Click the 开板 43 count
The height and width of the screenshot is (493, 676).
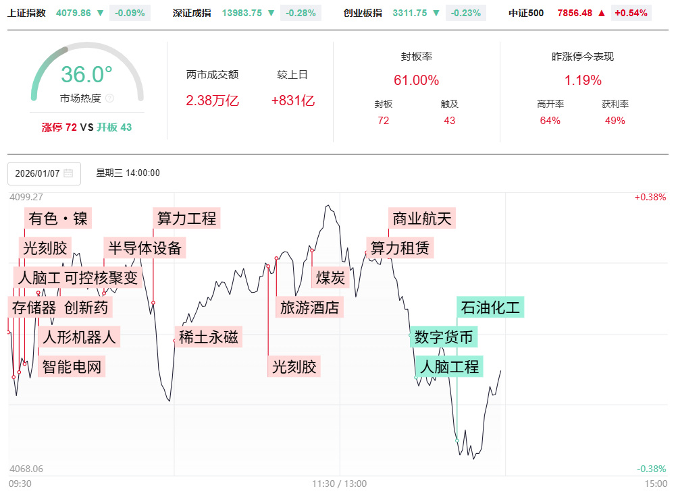pos(114,127)
